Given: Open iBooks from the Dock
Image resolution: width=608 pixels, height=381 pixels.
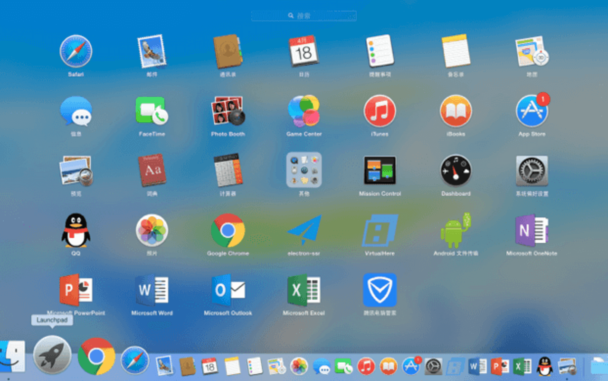Looking at the screenshot, I should 389,366.
